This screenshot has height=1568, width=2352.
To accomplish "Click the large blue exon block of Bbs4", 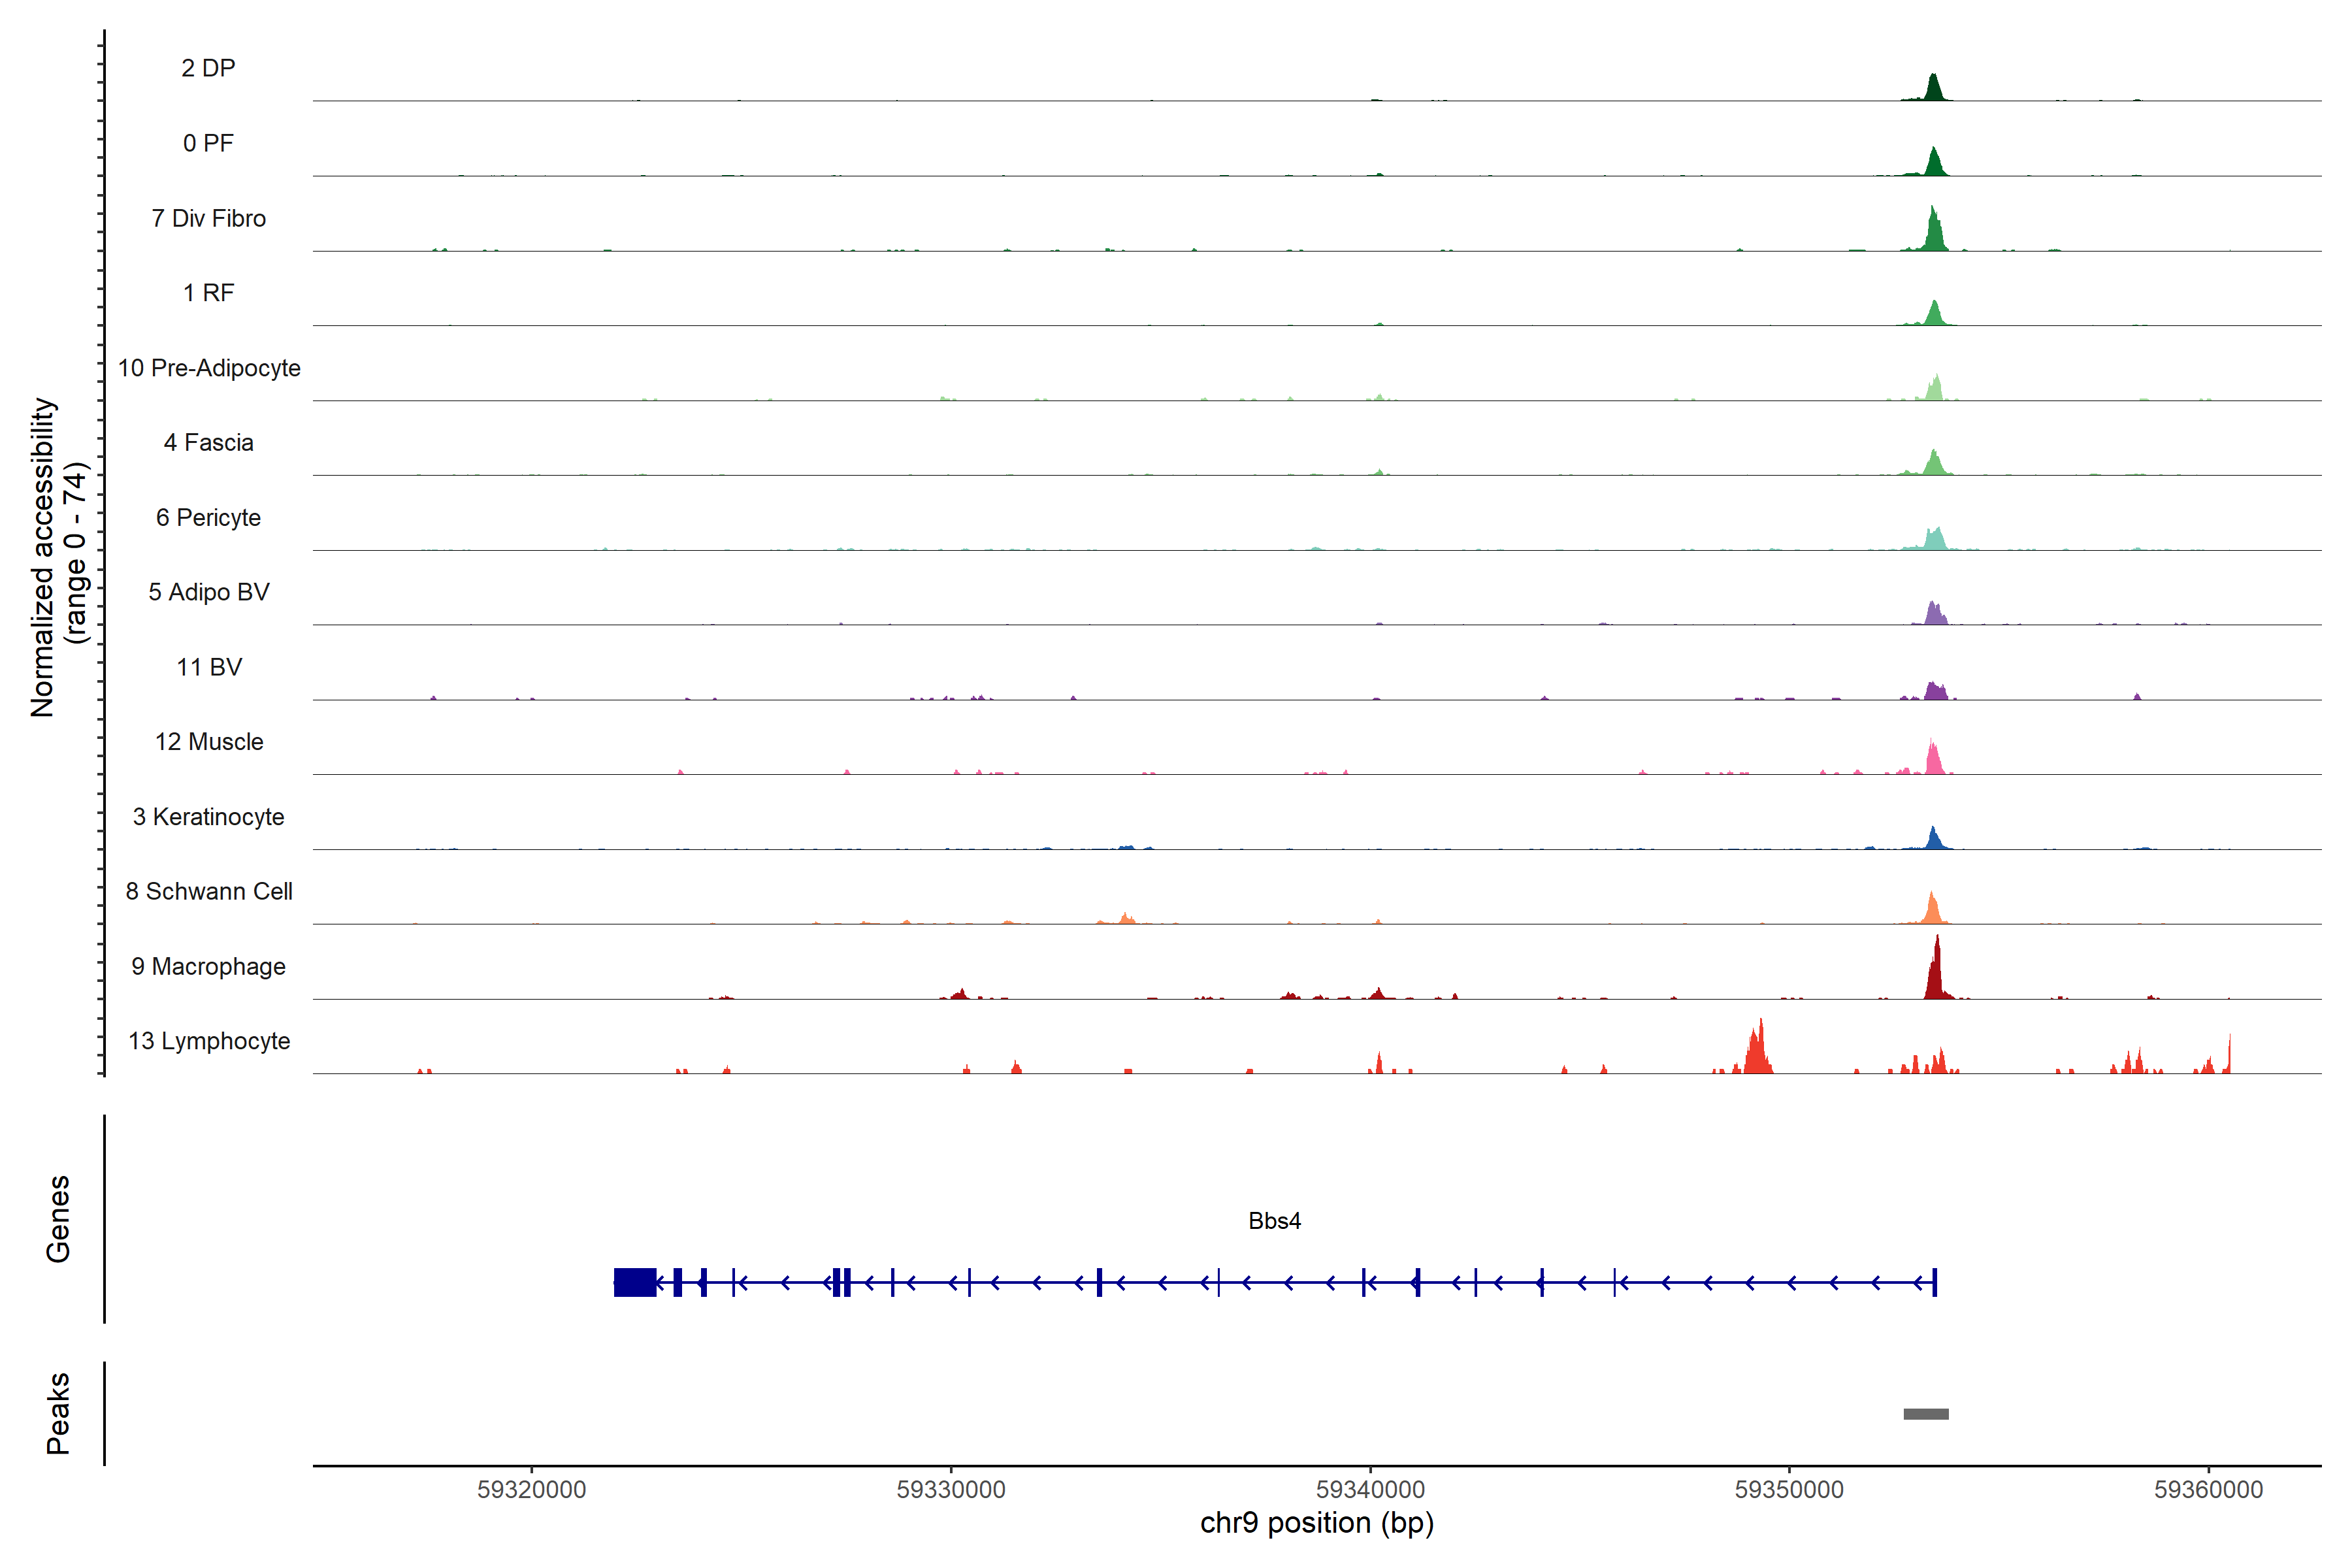I will pos(635,1282).
